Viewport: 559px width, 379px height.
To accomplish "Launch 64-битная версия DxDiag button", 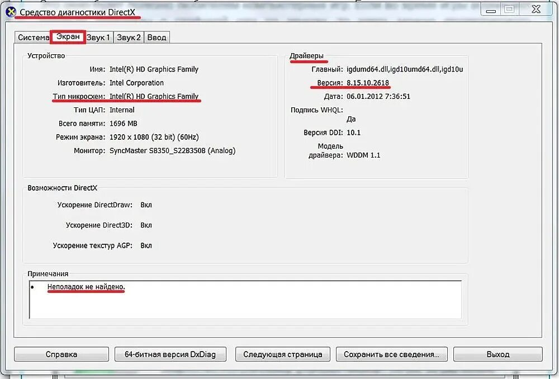I will [x=170, y=354].
